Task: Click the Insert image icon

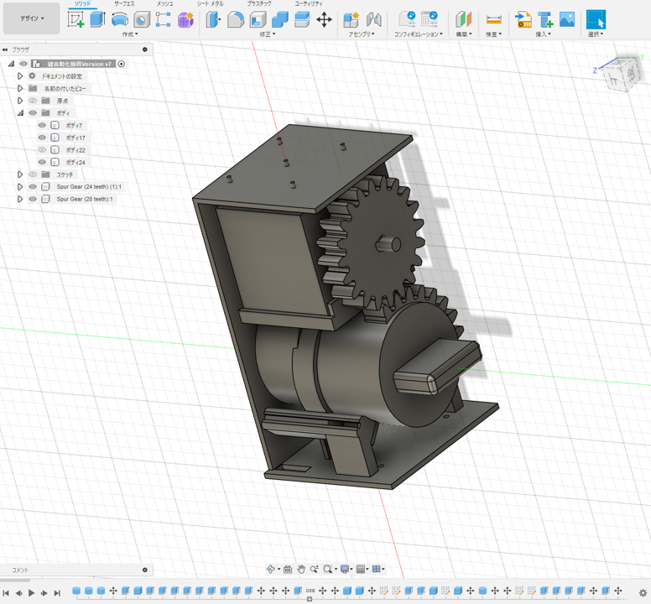Action: pos(567,19)
